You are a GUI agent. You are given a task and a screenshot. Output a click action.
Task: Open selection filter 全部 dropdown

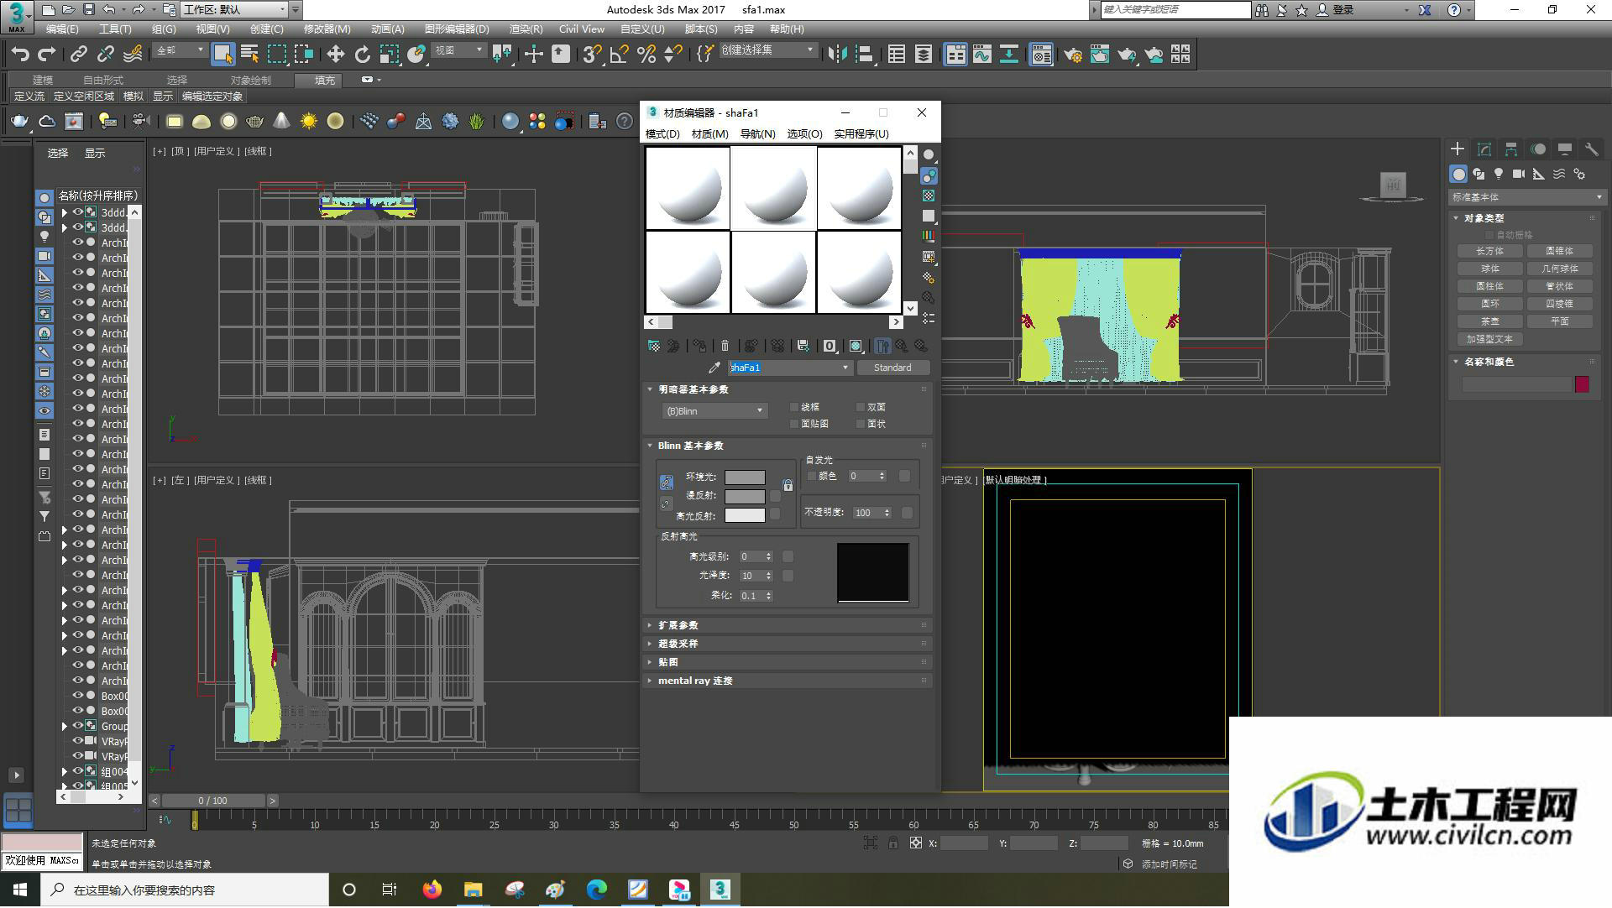click(180, 51)
